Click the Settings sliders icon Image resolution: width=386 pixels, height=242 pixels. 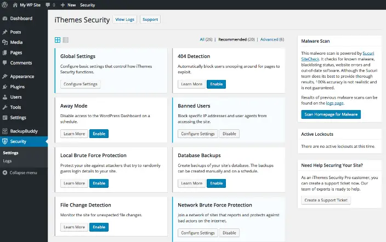(5, 118)
